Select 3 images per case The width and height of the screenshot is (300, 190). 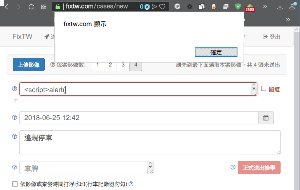(123, 65)
